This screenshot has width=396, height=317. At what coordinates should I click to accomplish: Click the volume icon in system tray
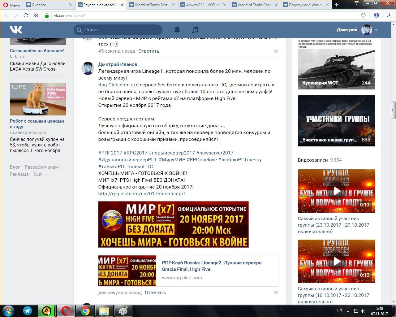(363, 311)
